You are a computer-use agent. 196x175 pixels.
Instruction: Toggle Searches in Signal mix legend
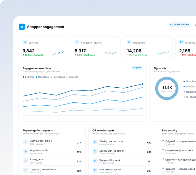pyautogui.click(x=190, y=81)
